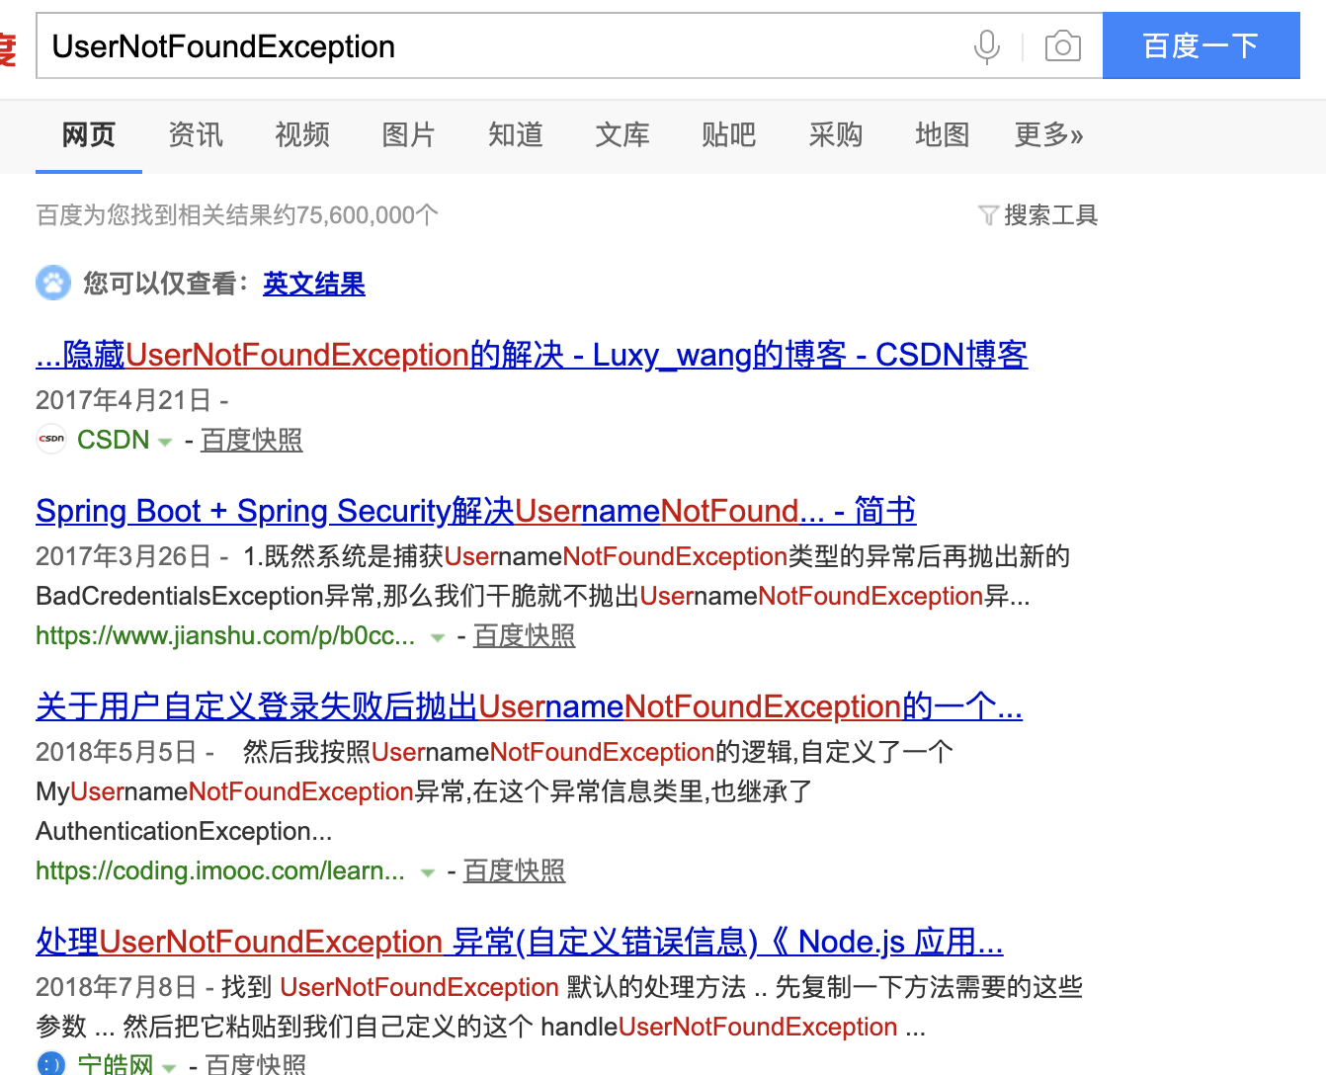Expand the 更多» tab
This screenshot has width=1326, height=1075.
[1049, 135]
